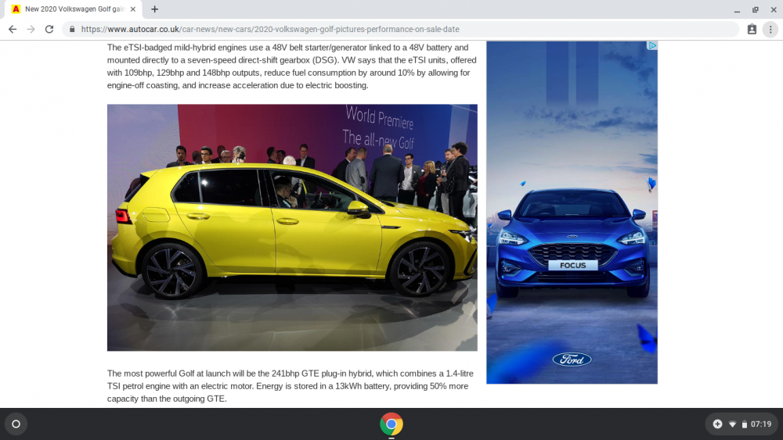
Task: Close the Volkswagen Golf tab
Action: [133, 9]
